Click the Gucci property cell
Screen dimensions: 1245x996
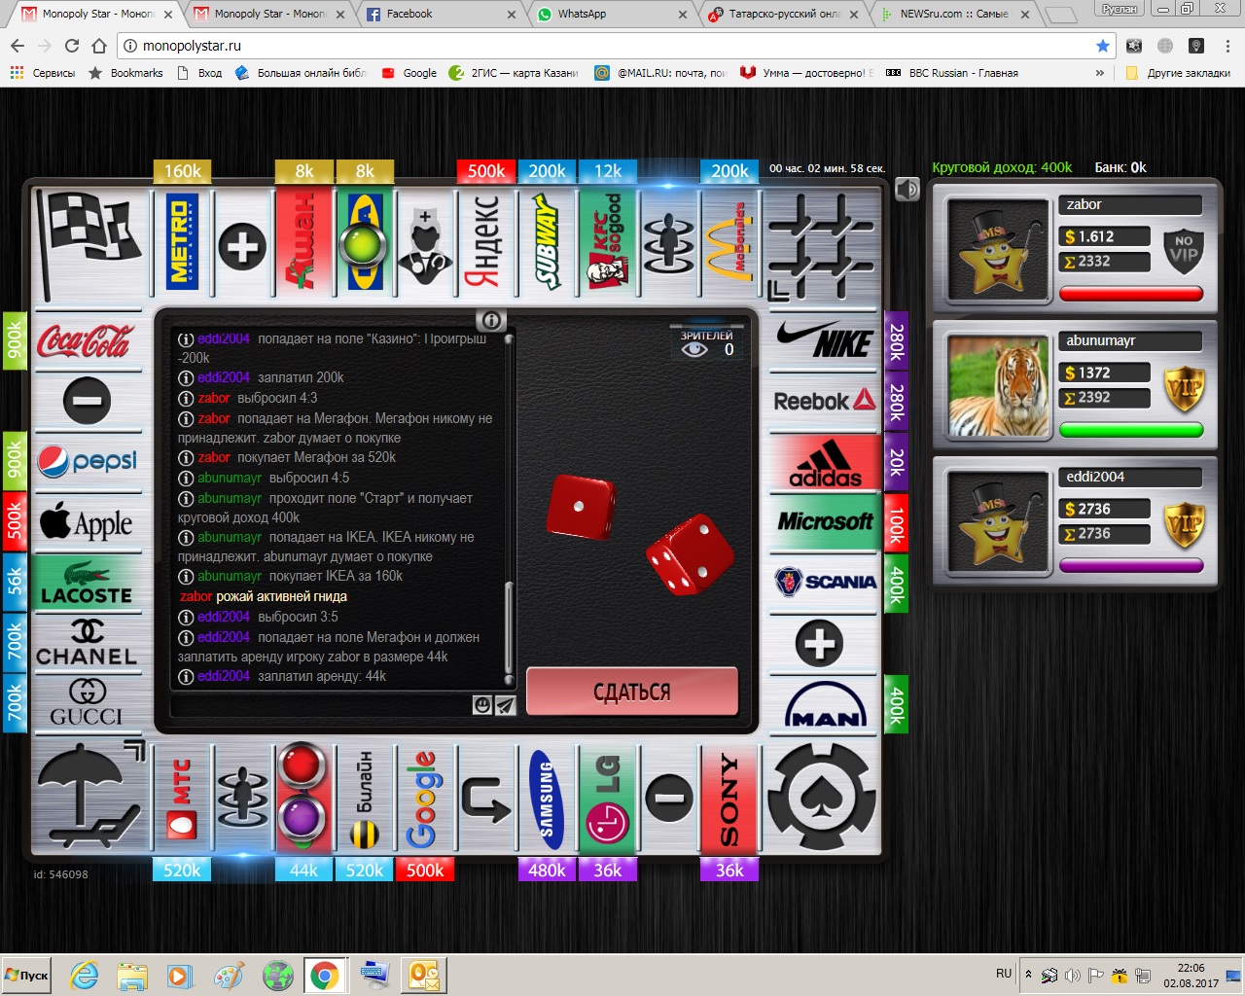[x=88, y=703]
